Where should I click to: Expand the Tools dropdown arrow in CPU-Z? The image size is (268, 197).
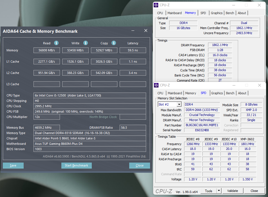(219, 191)
